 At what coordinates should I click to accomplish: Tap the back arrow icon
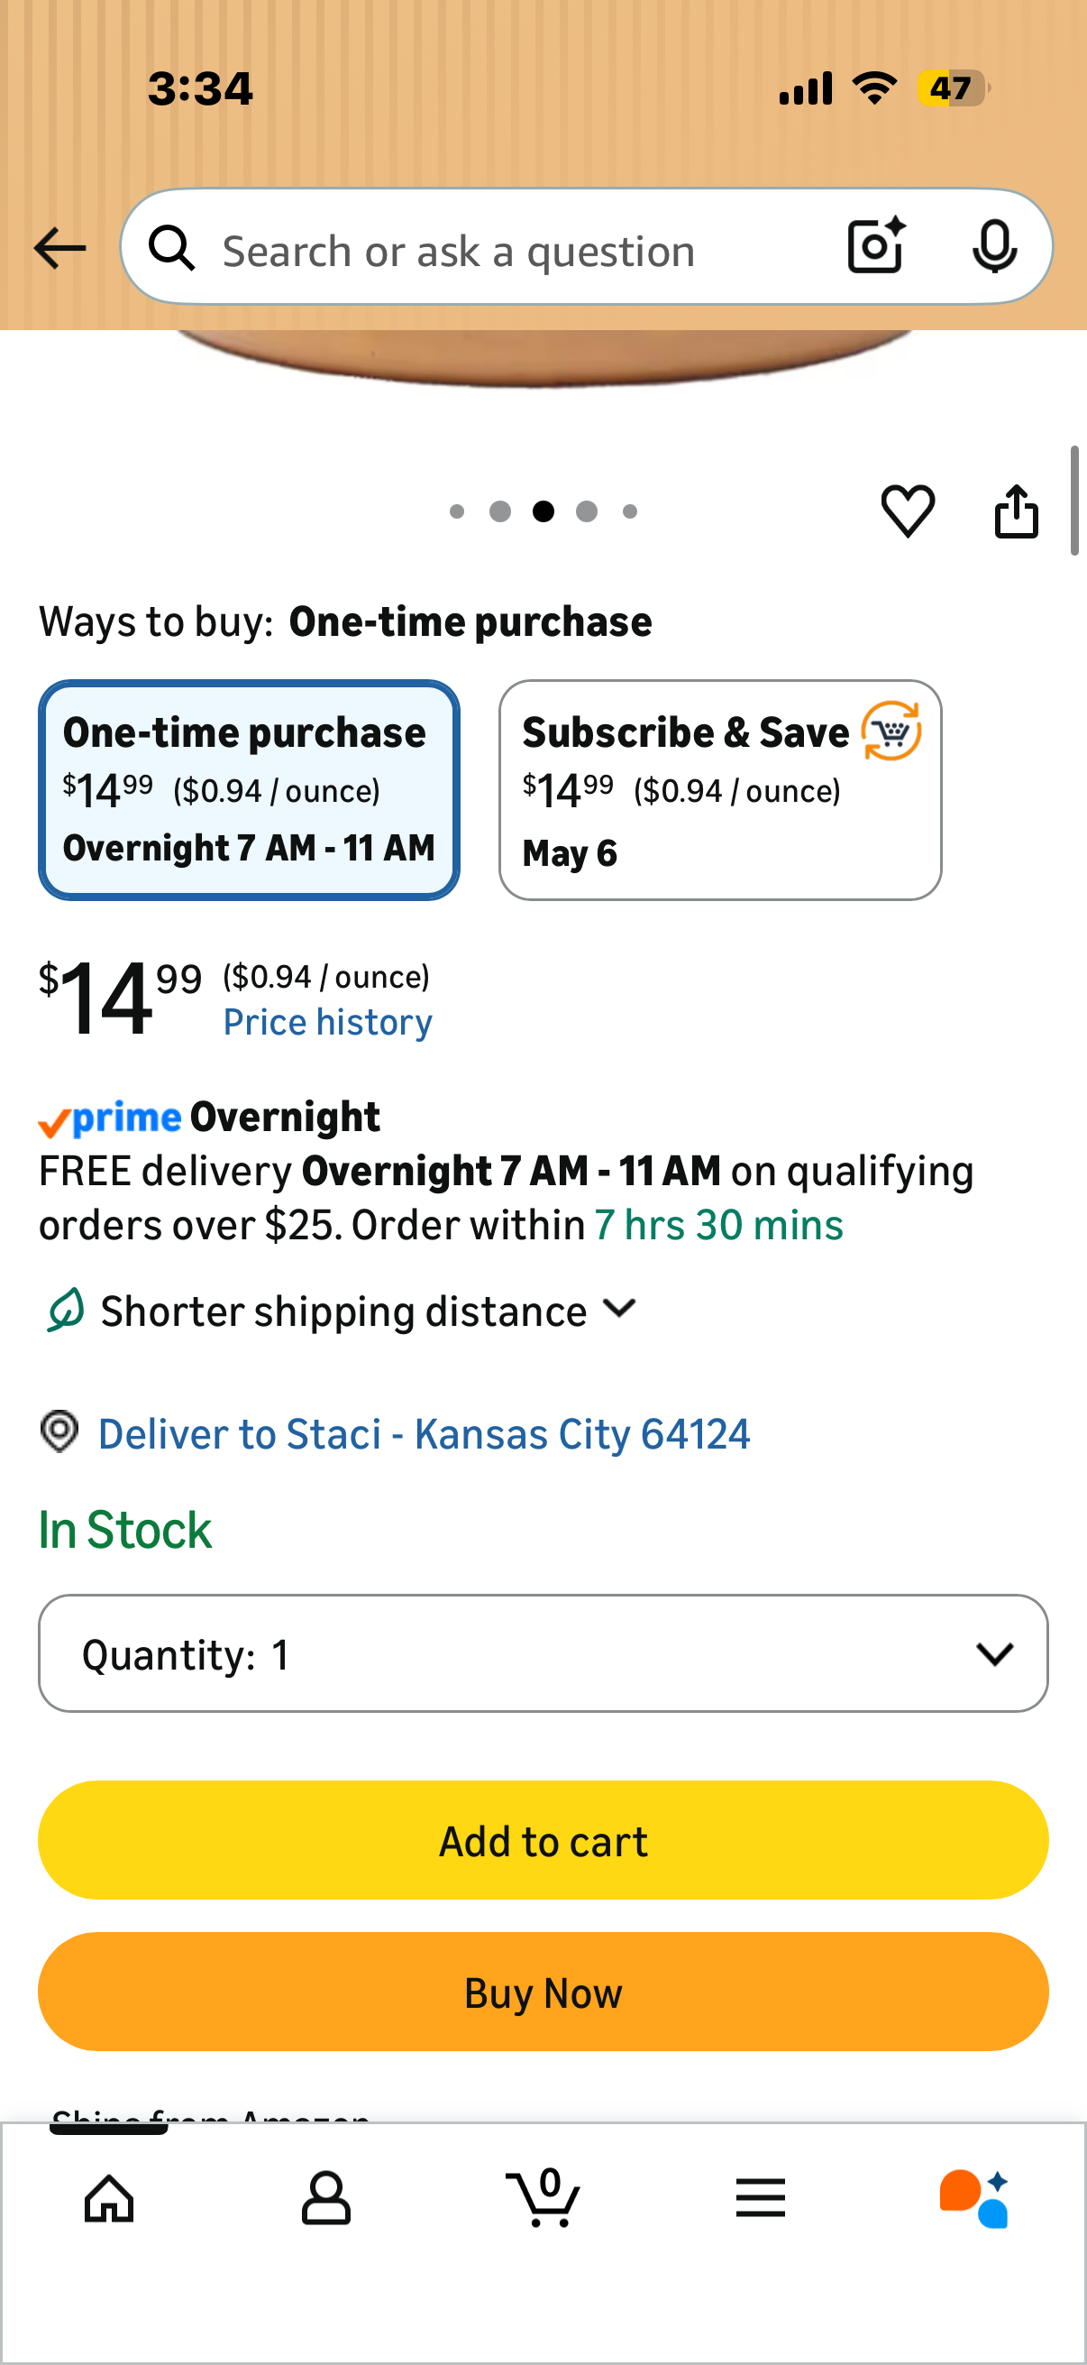(x=59, y=248)
